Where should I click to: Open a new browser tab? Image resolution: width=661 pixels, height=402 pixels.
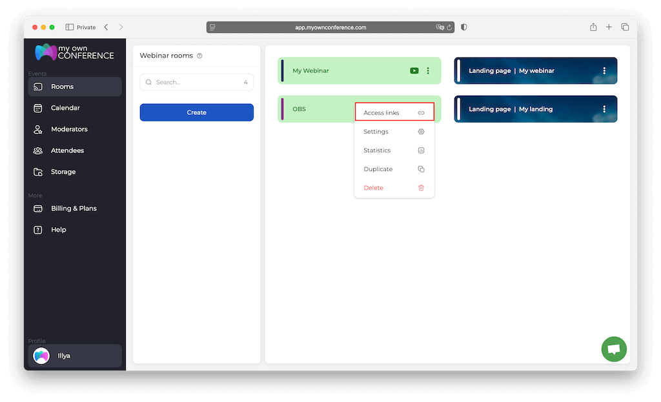(x=609, y=27)
